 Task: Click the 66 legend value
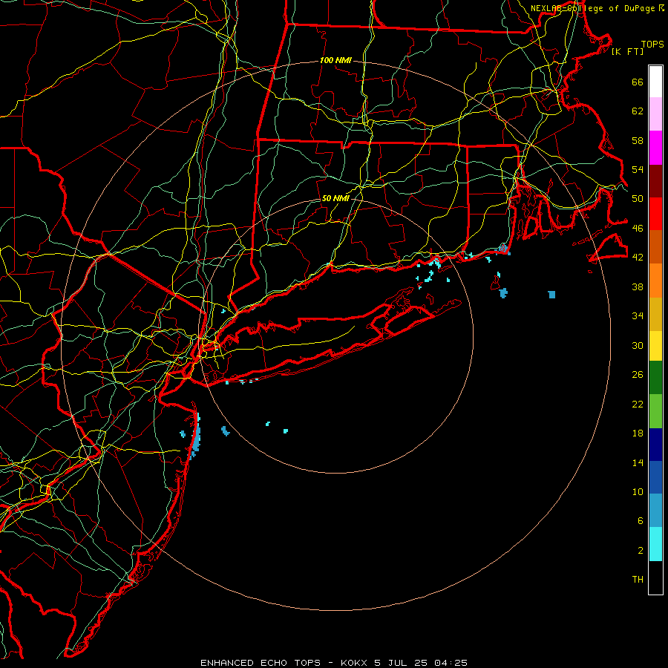tap(638, 82)
